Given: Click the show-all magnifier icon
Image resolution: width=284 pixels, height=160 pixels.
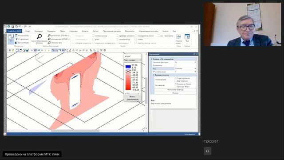Looking at the screenshot, I should [x=49, y=43].
